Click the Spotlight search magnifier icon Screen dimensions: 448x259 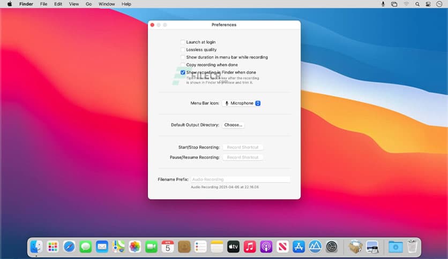(417, 4)
